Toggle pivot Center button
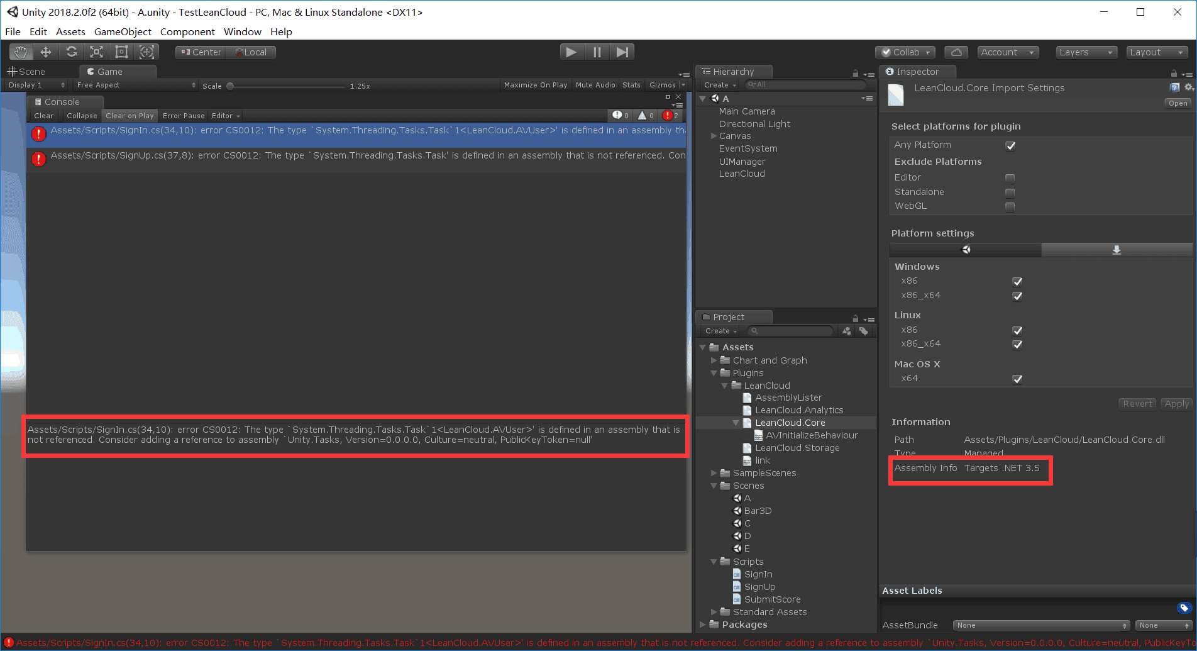This screenshot has width=1197, height=651. pos(201,52)
